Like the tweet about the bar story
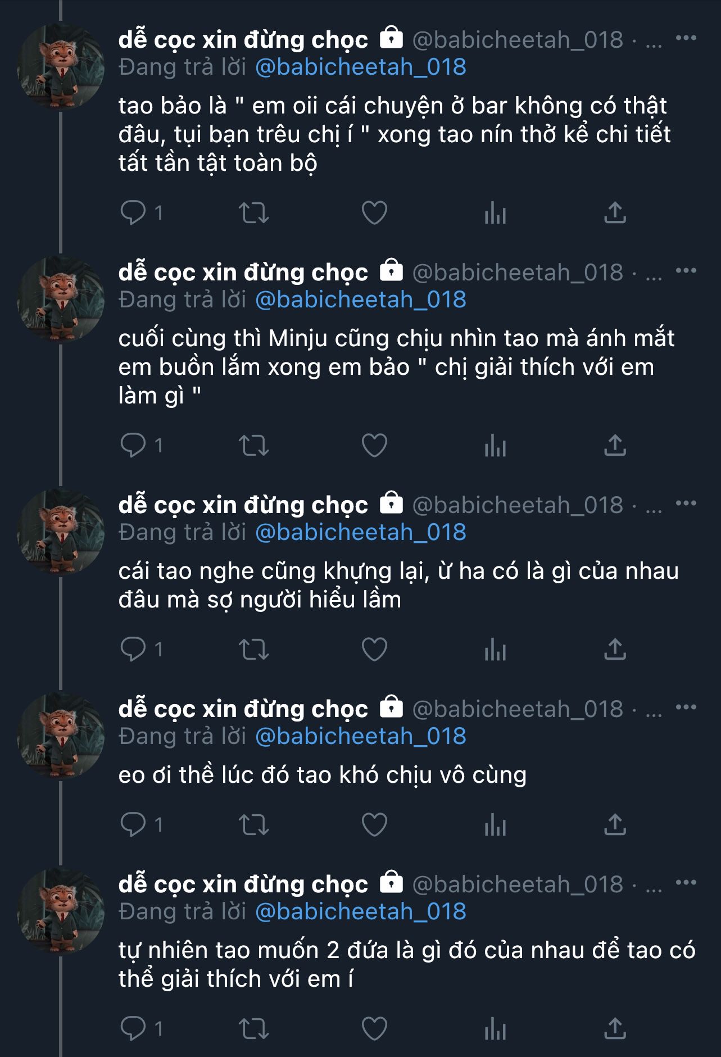Image resolution: width=721 pixels, height=1057 pixels. [x=374, y=213]
